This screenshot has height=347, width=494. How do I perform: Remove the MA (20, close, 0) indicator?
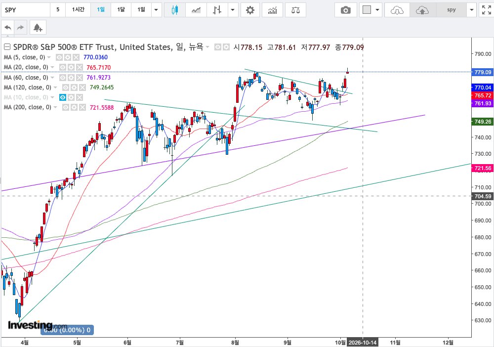(x=80, y=67)
